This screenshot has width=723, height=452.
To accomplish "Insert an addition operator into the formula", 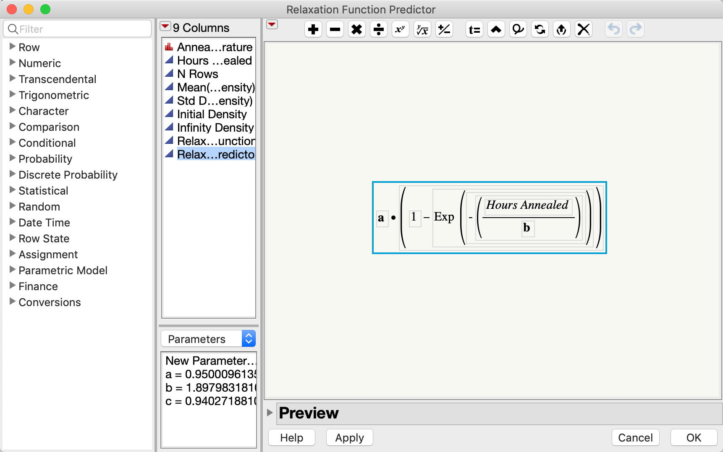I will click(x=313, y=29).
